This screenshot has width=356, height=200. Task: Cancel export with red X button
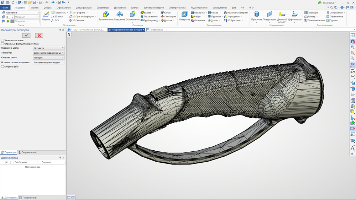(39, 36)
